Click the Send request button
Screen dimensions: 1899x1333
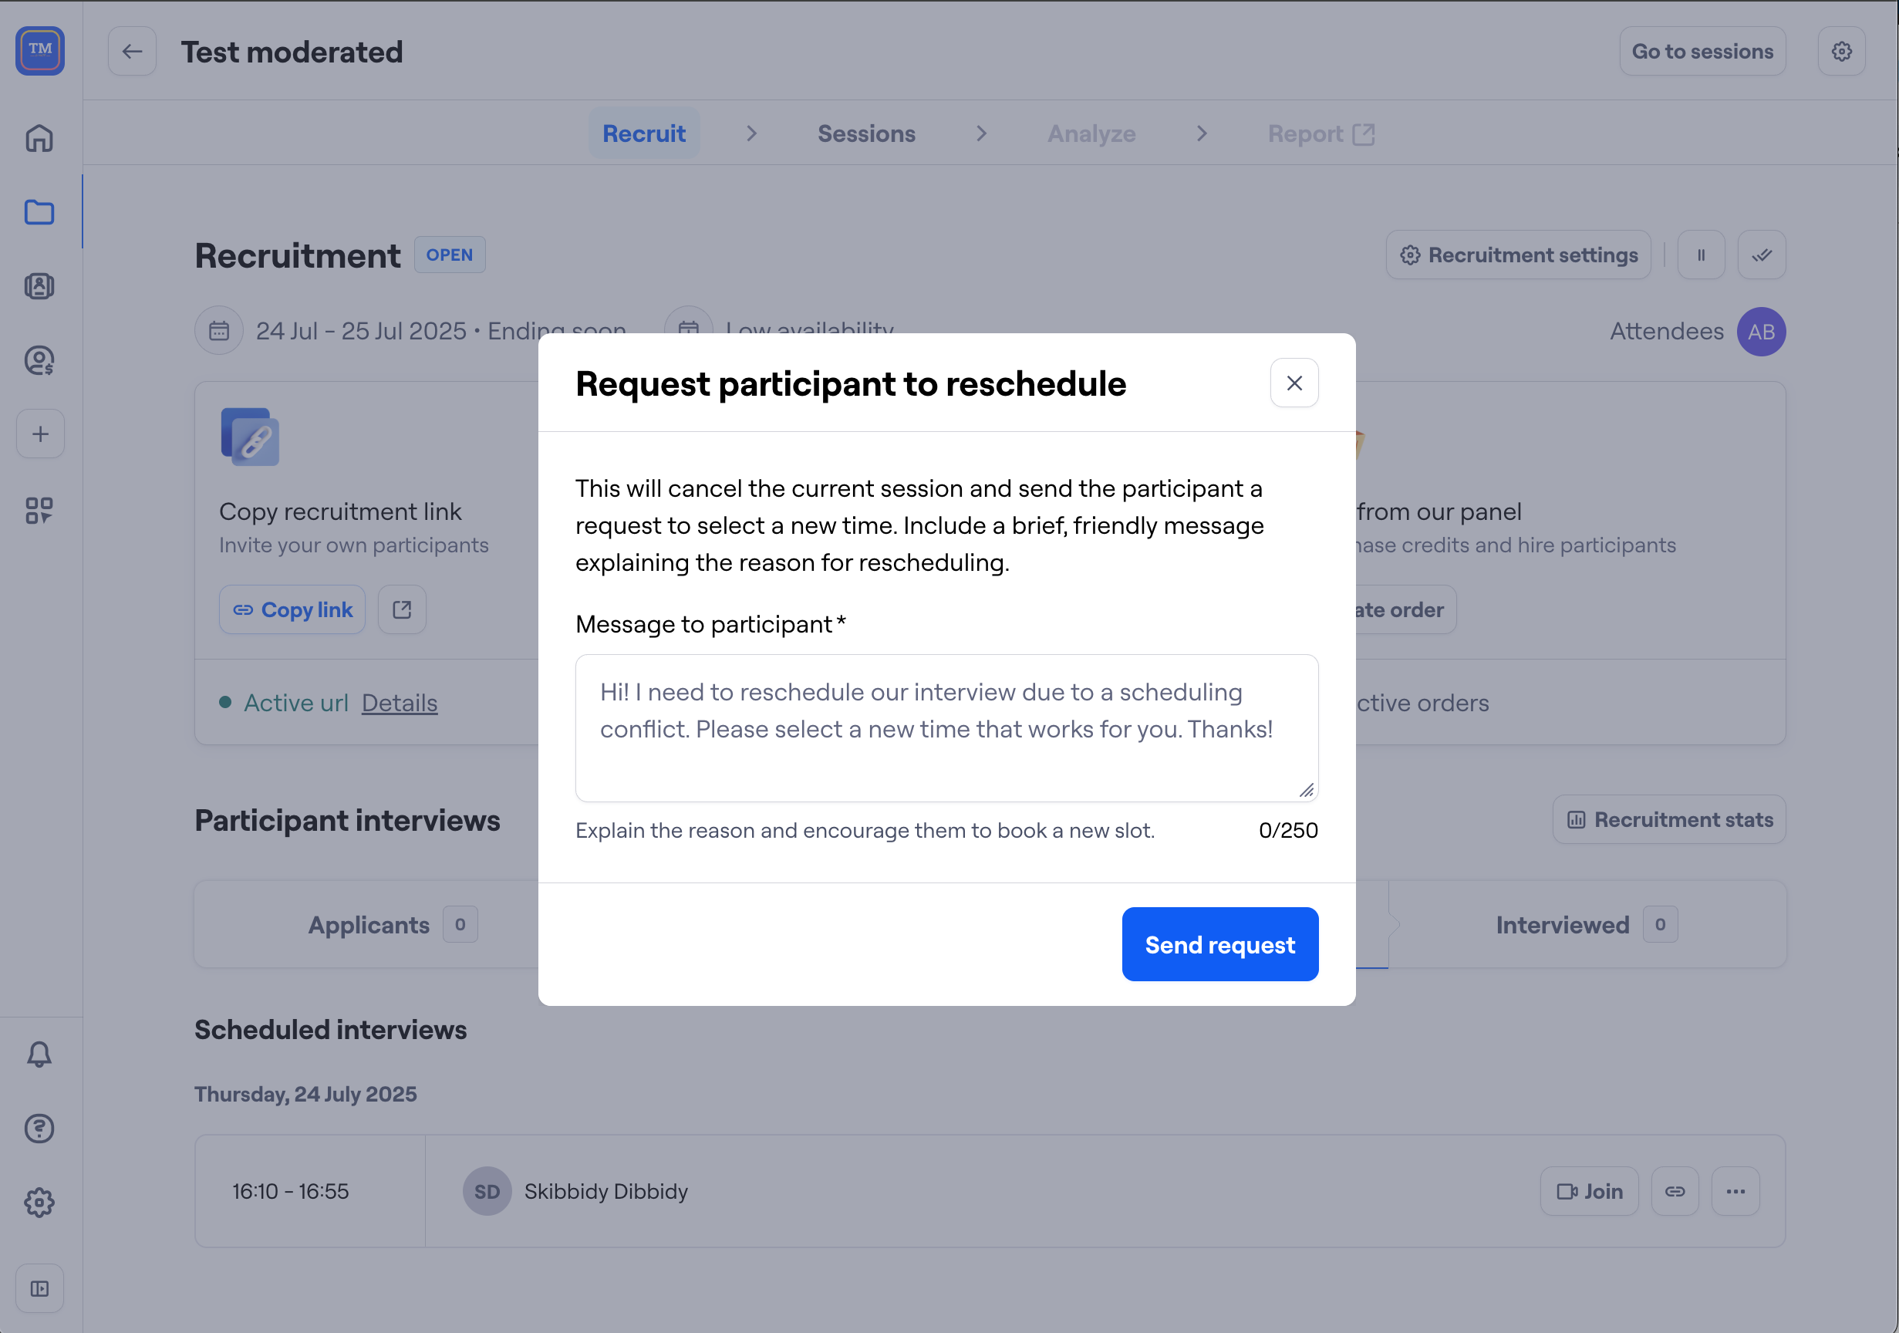1219,944
